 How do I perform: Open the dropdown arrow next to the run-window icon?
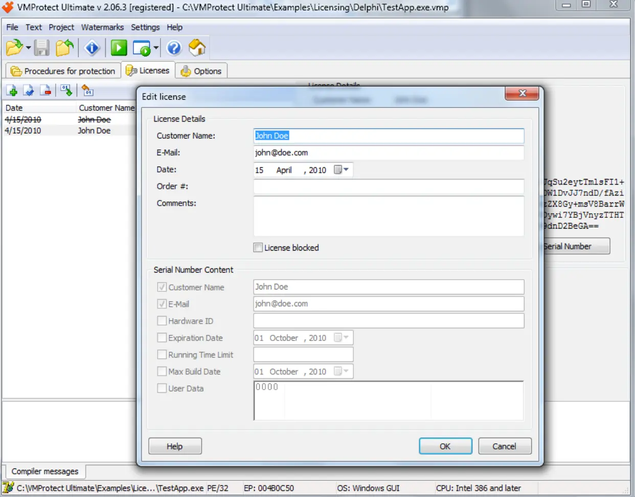coord(156,48)
